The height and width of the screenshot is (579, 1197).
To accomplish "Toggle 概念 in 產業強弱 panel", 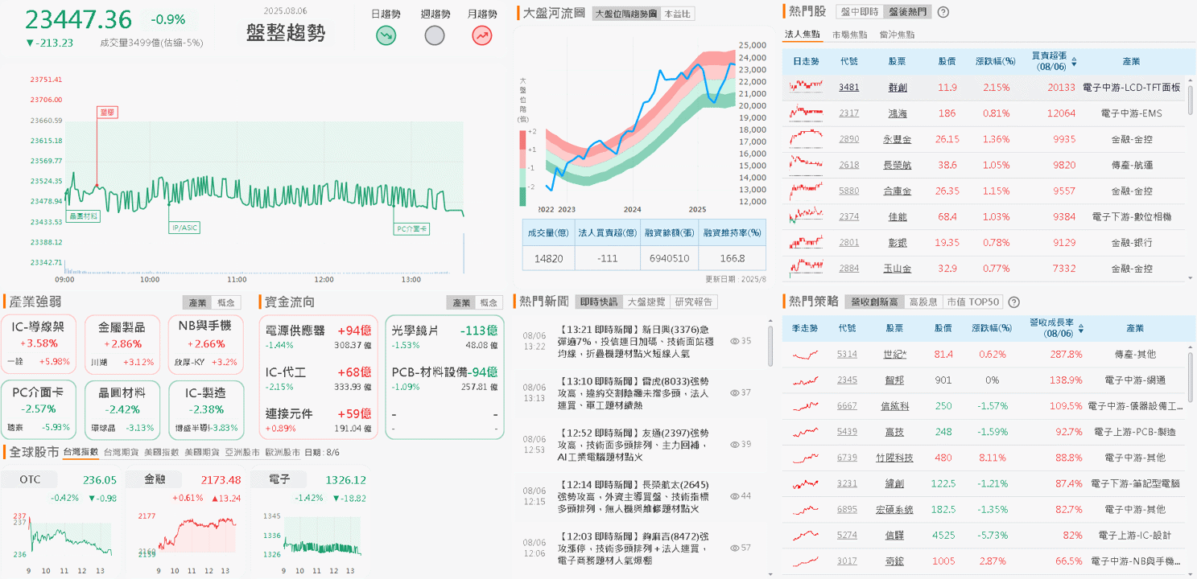I will point(227,302).
